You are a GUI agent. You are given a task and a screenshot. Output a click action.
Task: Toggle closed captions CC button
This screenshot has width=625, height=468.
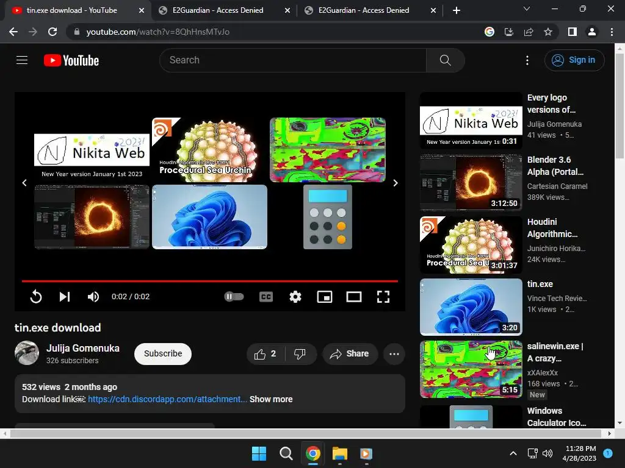point(266,297)
